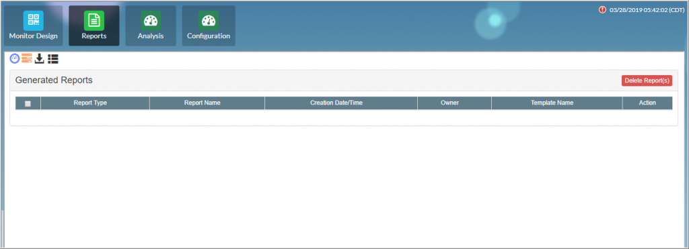The image size is (689, 249).
Task: Click the black list view icon
Action: [x=53, y=58]
